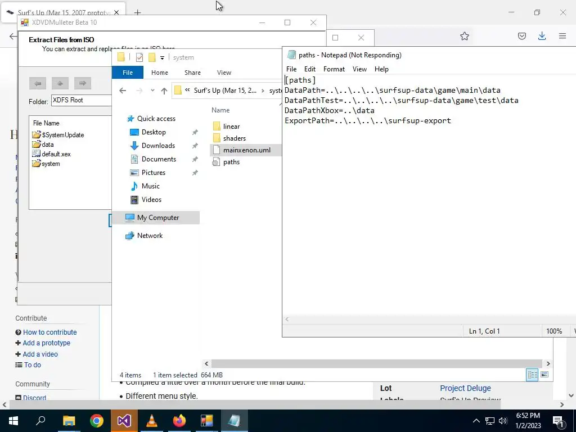Expand breadcrumb chevron after Surf's Up
This screenshot has width=576, height=432.
[263, 91]
